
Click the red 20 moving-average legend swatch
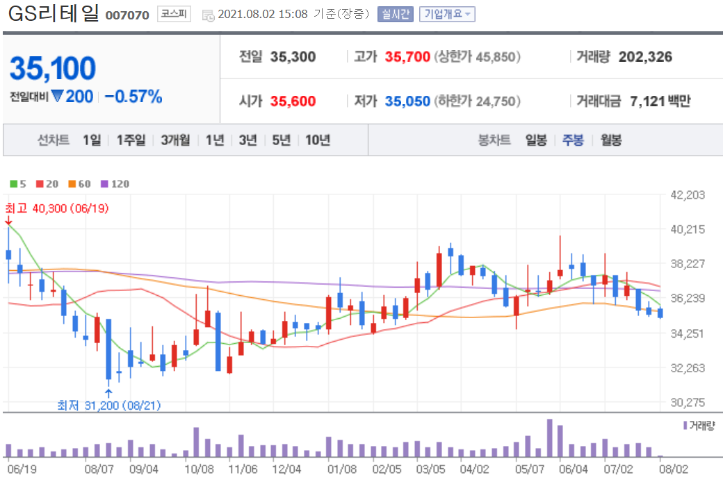pyautogui.click(x=40, y=184)
